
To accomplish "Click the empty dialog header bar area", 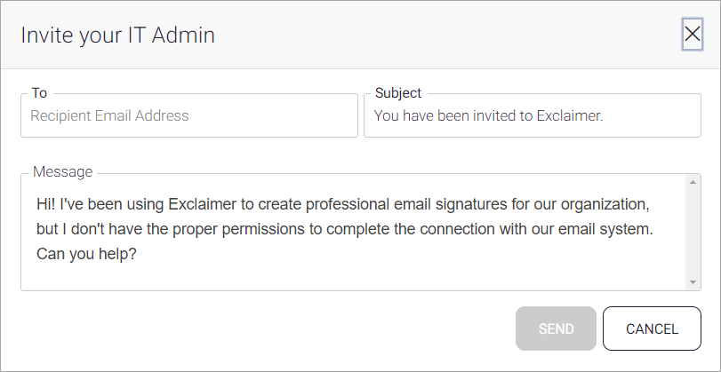I will tap(445, 36).
